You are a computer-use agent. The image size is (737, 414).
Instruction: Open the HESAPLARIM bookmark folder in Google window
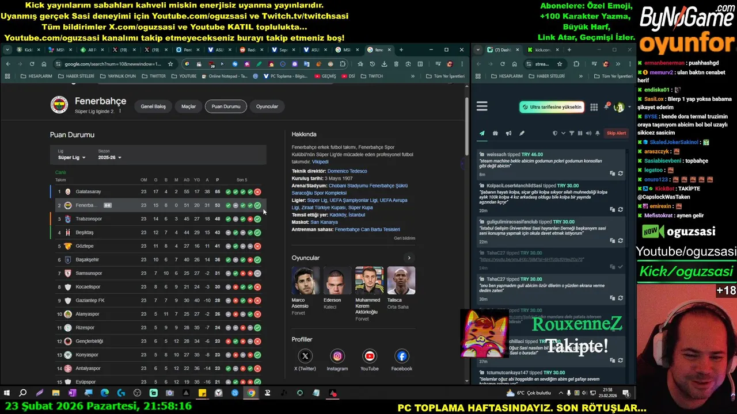click(36, 76)
